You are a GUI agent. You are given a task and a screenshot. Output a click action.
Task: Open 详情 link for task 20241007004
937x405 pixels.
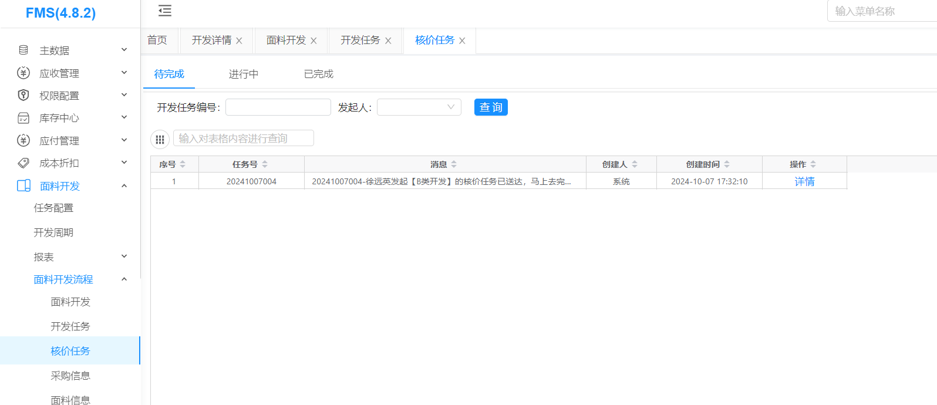804,181
